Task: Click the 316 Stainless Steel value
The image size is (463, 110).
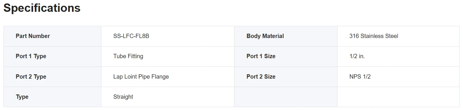Action: pyautogui.click(x=374, y=36)
